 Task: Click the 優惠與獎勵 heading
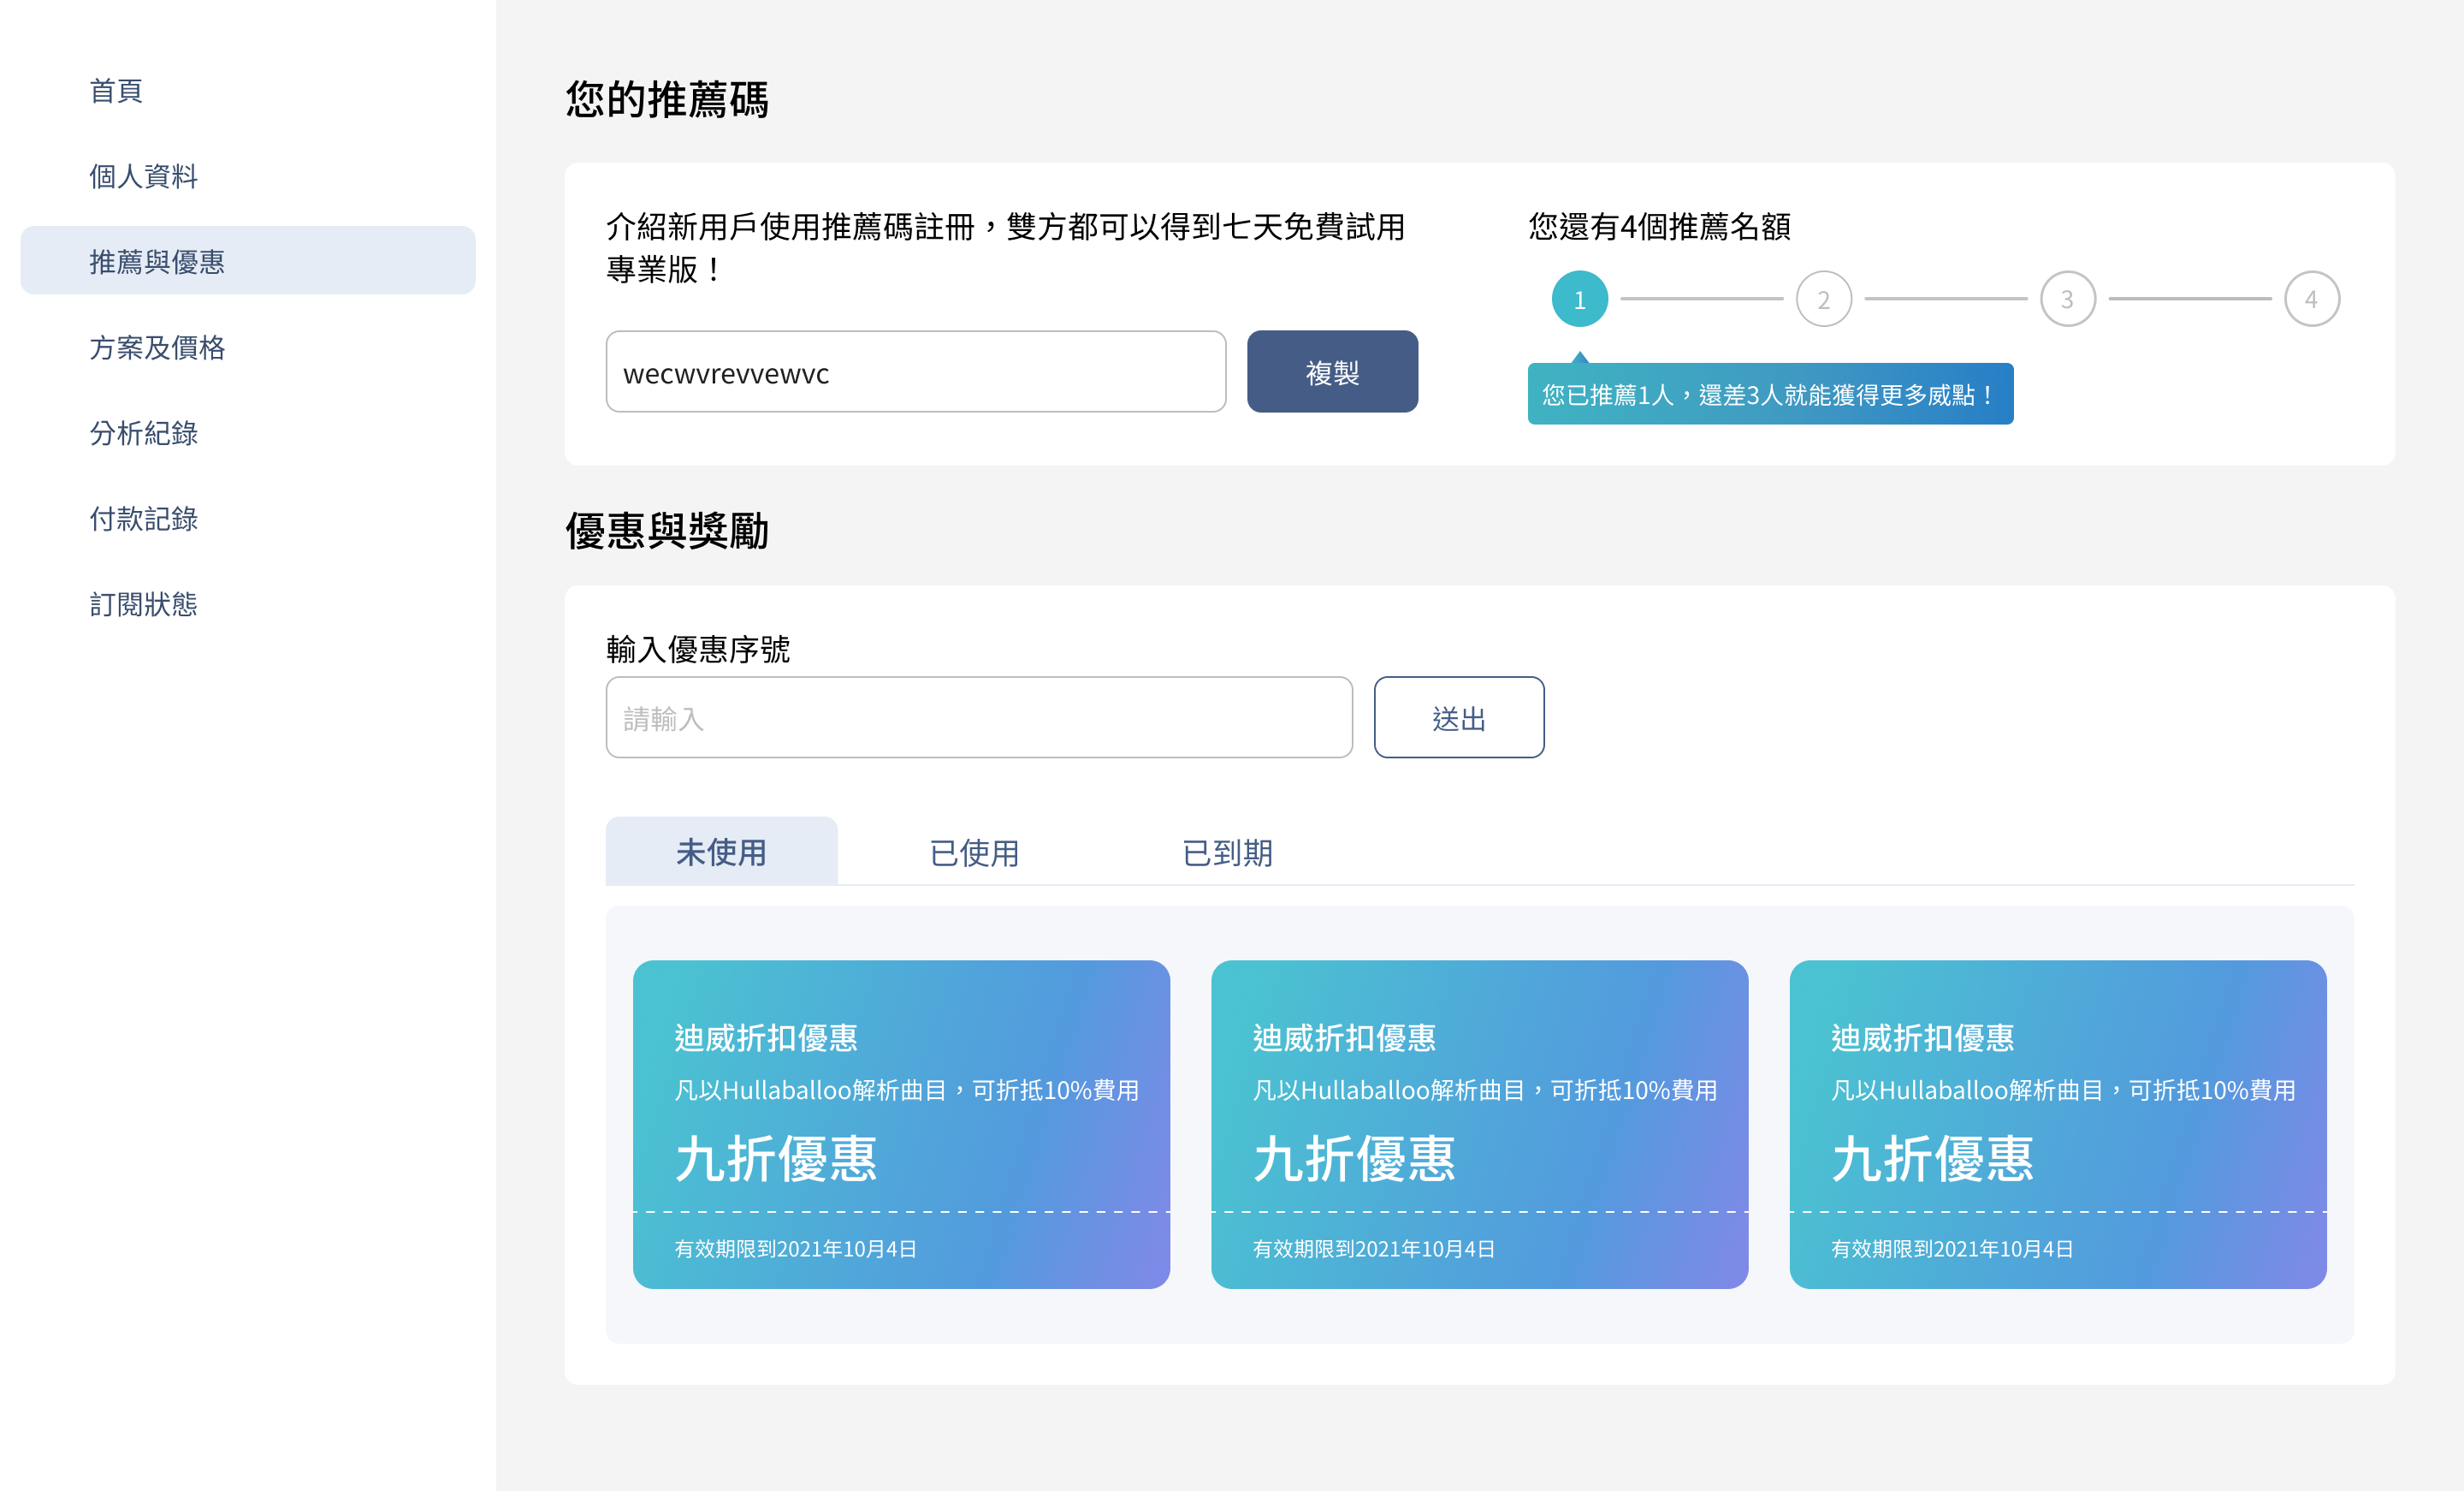pos(667,531)
